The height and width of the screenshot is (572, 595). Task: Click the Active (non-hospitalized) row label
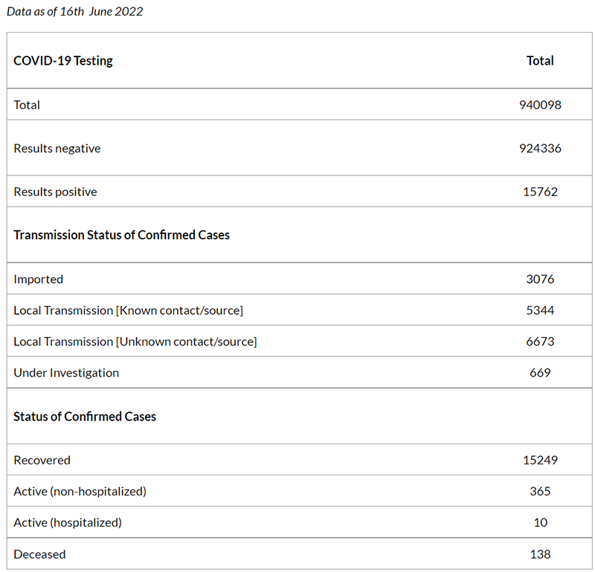tap(80, 492)
